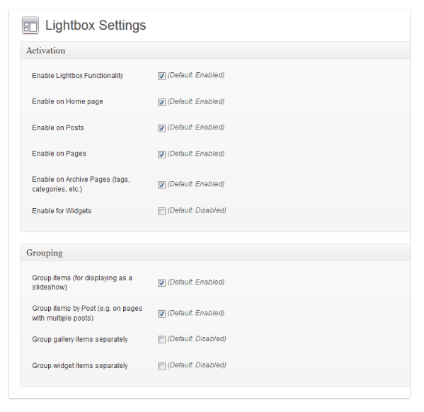Click the Enable for Widgets label

(62, 211)
